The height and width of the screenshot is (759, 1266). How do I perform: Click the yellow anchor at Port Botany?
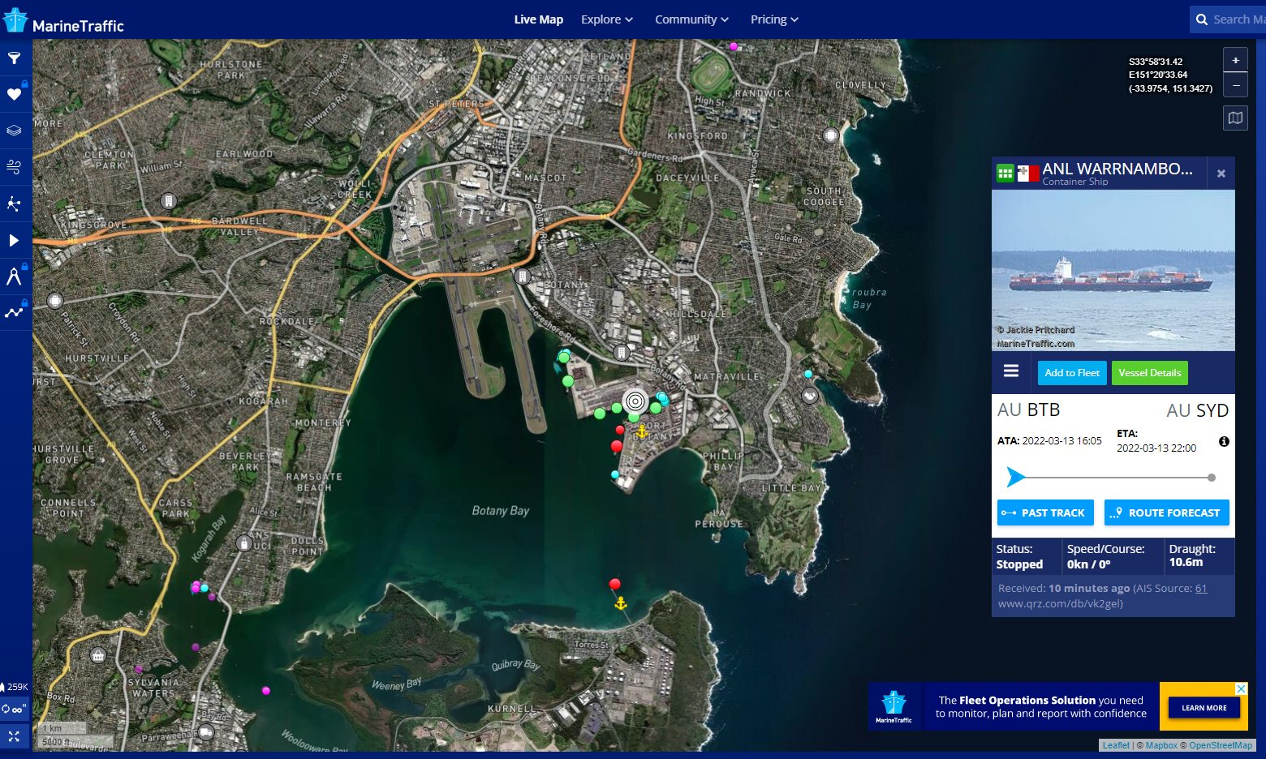click(642, 431)
